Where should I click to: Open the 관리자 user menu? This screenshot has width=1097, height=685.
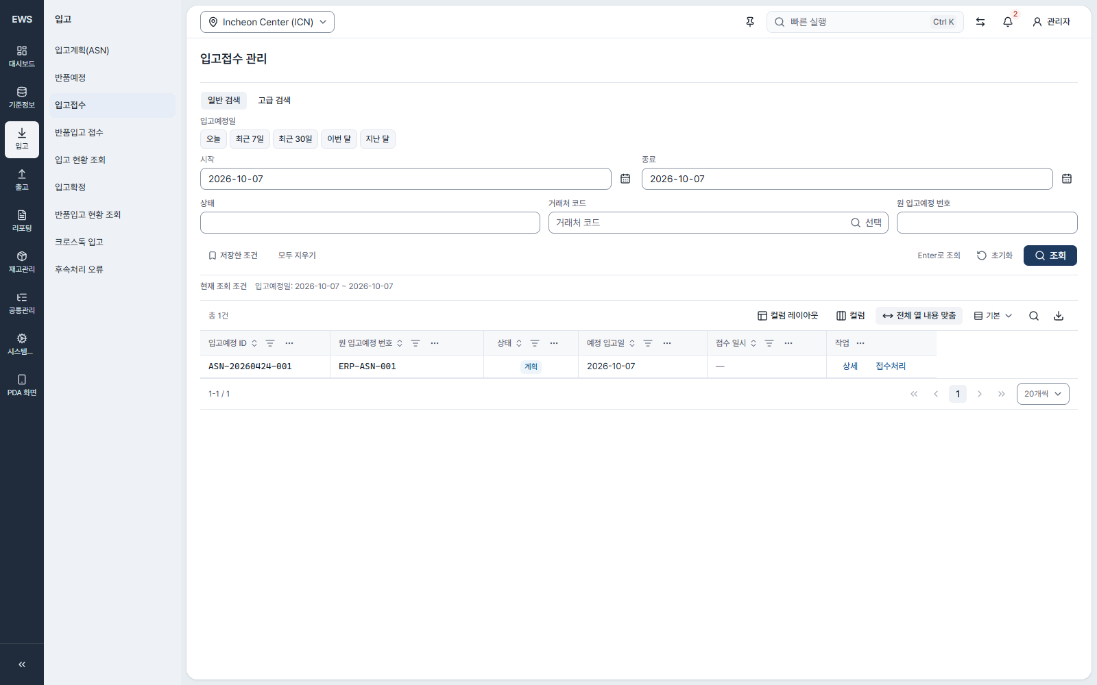coord(1052,22)
